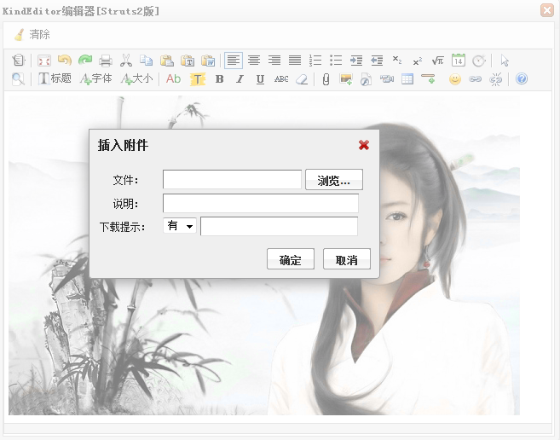The image size is (560, 440).
Task: Insert bulleted list
Action: (336, 60)
